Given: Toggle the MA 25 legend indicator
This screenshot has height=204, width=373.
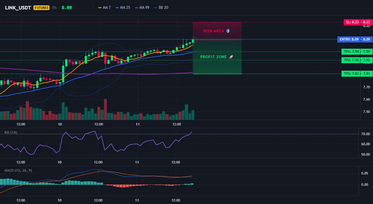Looking at the screenshot, I should [123, 8].
